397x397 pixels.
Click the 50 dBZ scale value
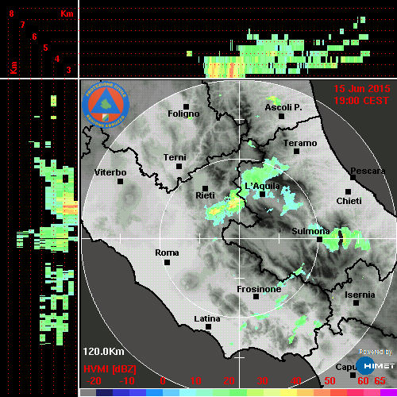coord(330,381)
